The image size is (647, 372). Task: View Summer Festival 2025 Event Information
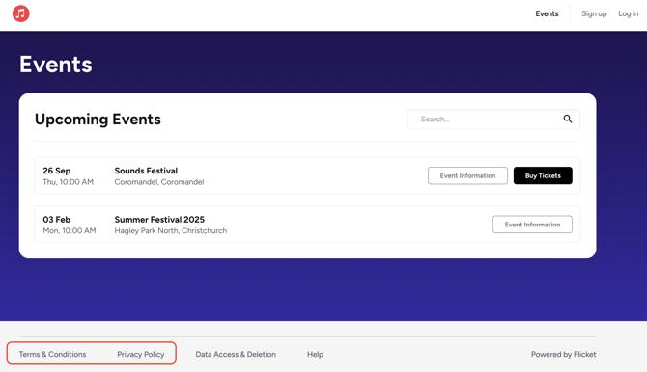(x=532, y=225)
